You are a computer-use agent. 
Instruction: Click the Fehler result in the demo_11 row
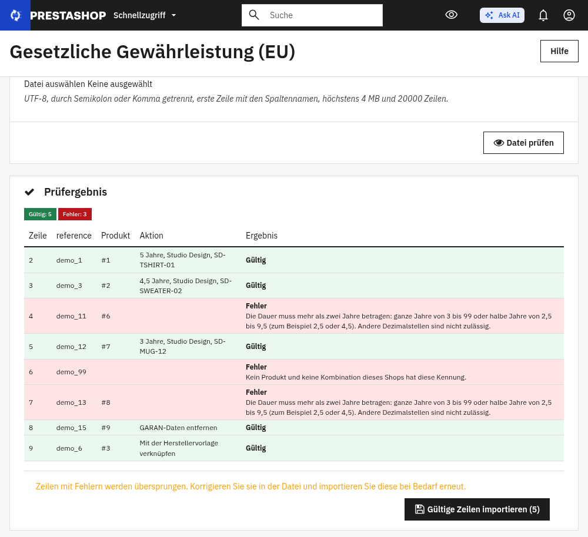(x=256, y=306)
